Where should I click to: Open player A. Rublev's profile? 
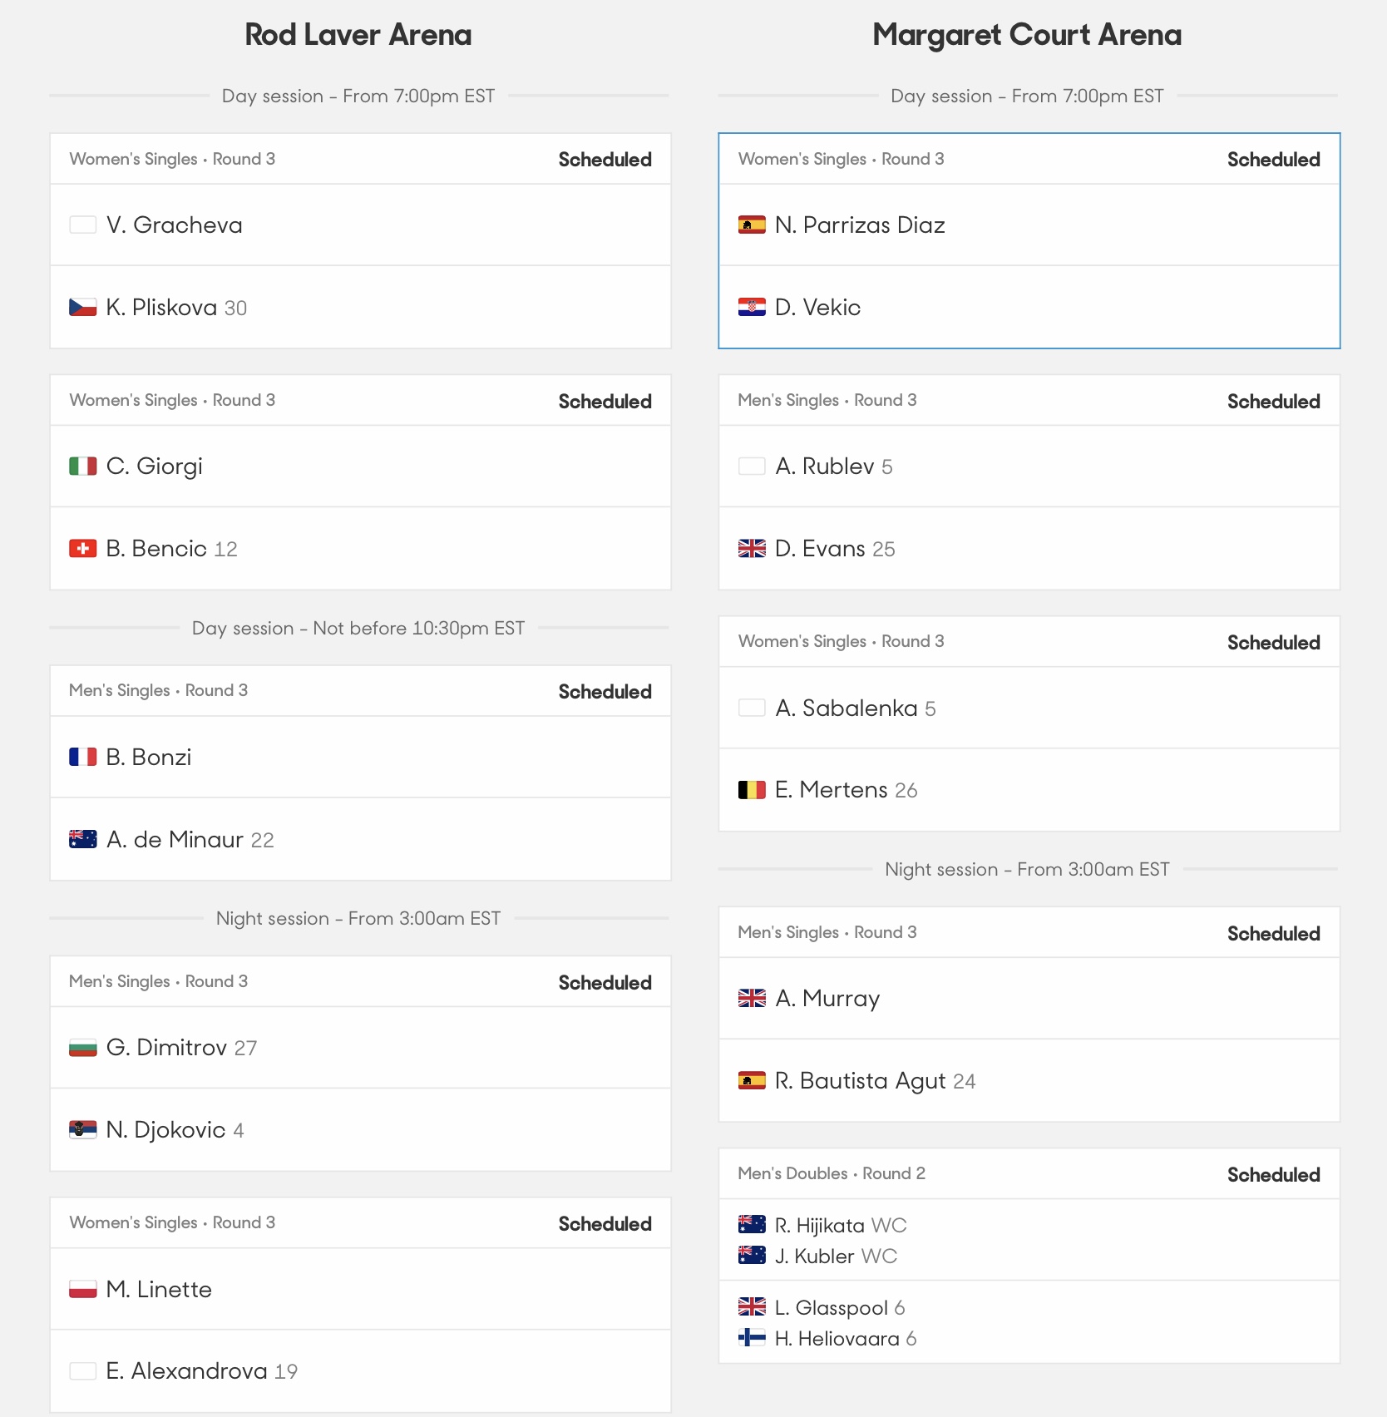(x=825, y=466)
